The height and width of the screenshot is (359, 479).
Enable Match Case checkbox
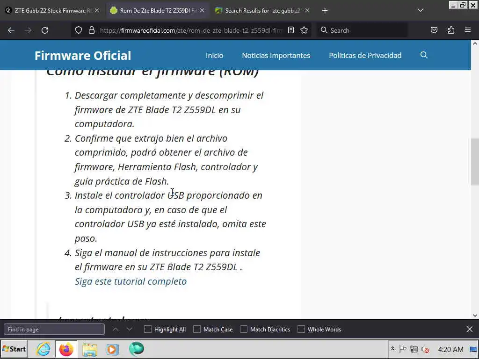[197, 329]
